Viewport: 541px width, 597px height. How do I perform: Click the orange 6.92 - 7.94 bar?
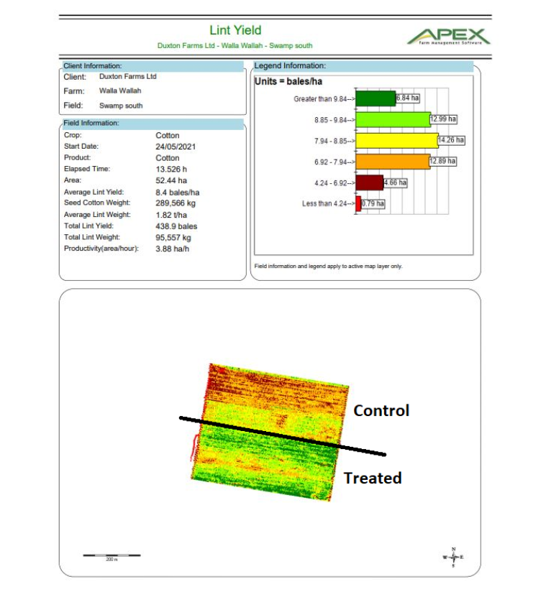click(x=393, y=162)
